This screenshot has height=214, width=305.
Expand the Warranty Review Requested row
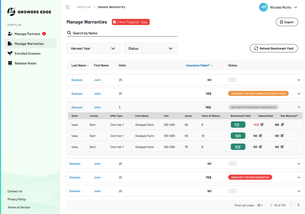[299, 177]
